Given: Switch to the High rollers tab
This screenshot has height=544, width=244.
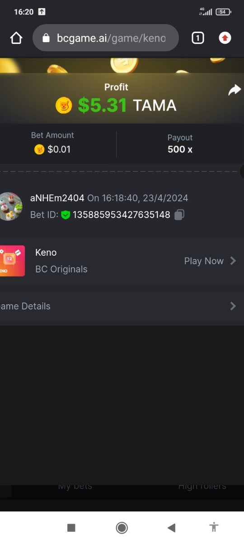Looking at the screenshot, I should [202, 486].
